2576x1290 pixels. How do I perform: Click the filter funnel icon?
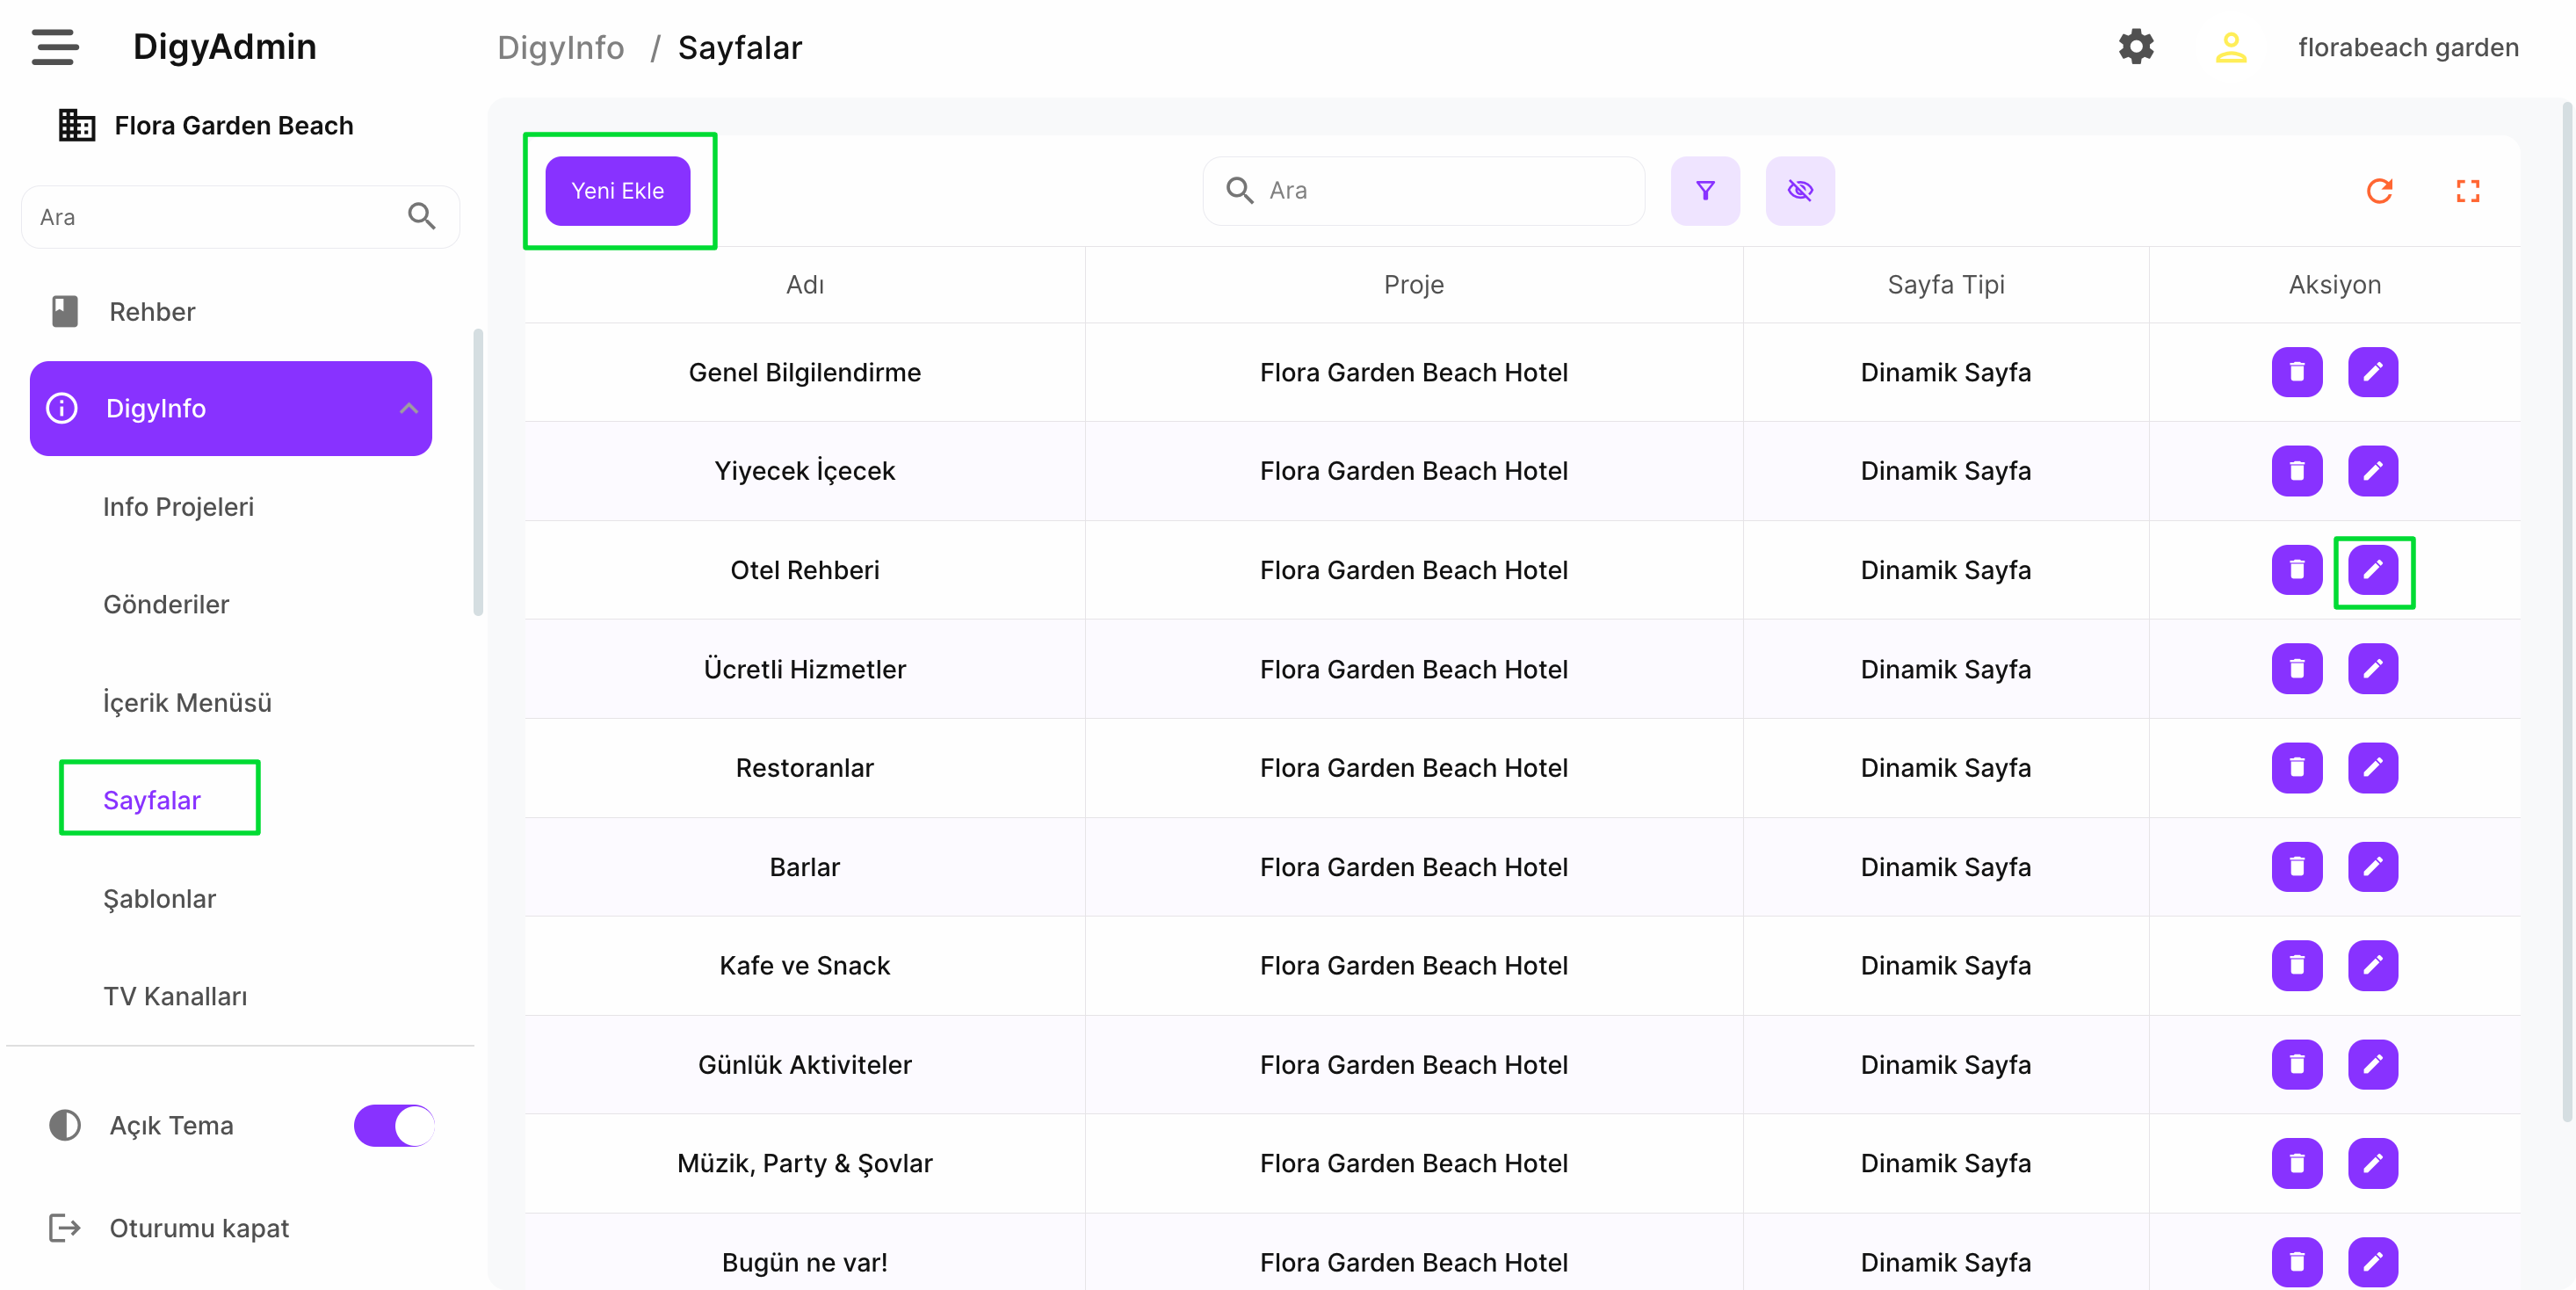1705,190
